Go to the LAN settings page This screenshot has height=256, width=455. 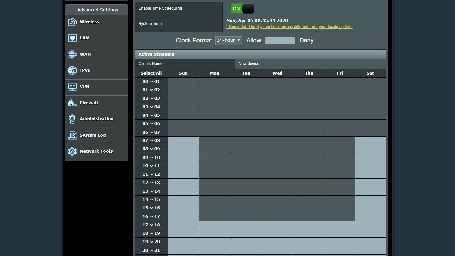tap(96, 39)
